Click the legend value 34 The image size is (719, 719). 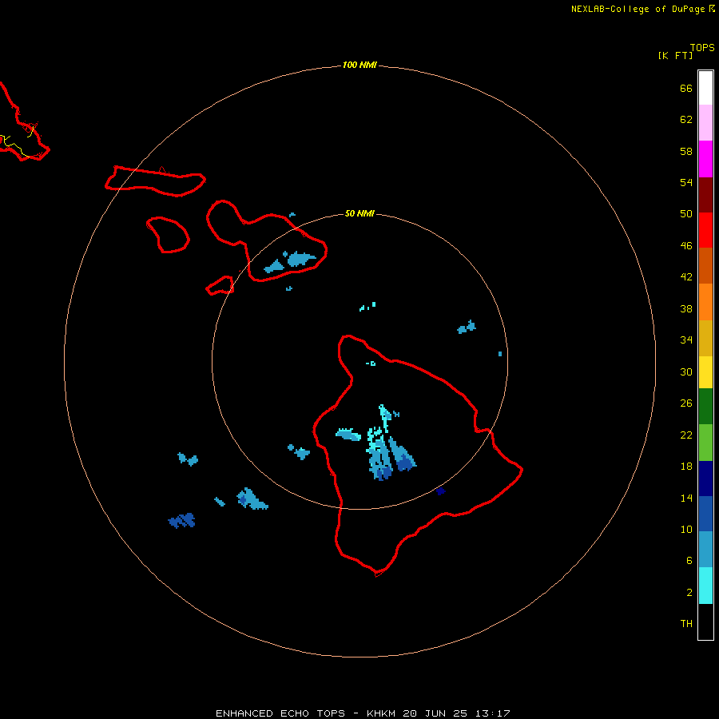click(x=686, y=340)
